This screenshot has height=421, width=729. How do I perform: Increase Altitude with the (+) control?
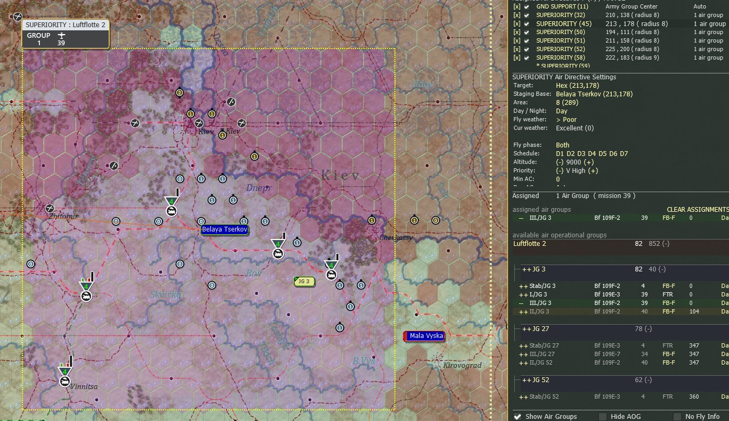tap(589, 162)
